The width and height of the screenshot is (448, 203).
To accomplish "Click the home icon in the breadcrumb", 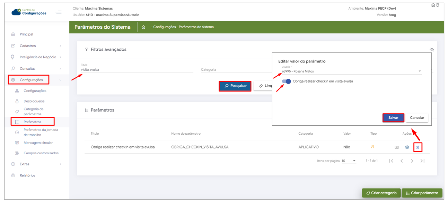I will point(143,27).
